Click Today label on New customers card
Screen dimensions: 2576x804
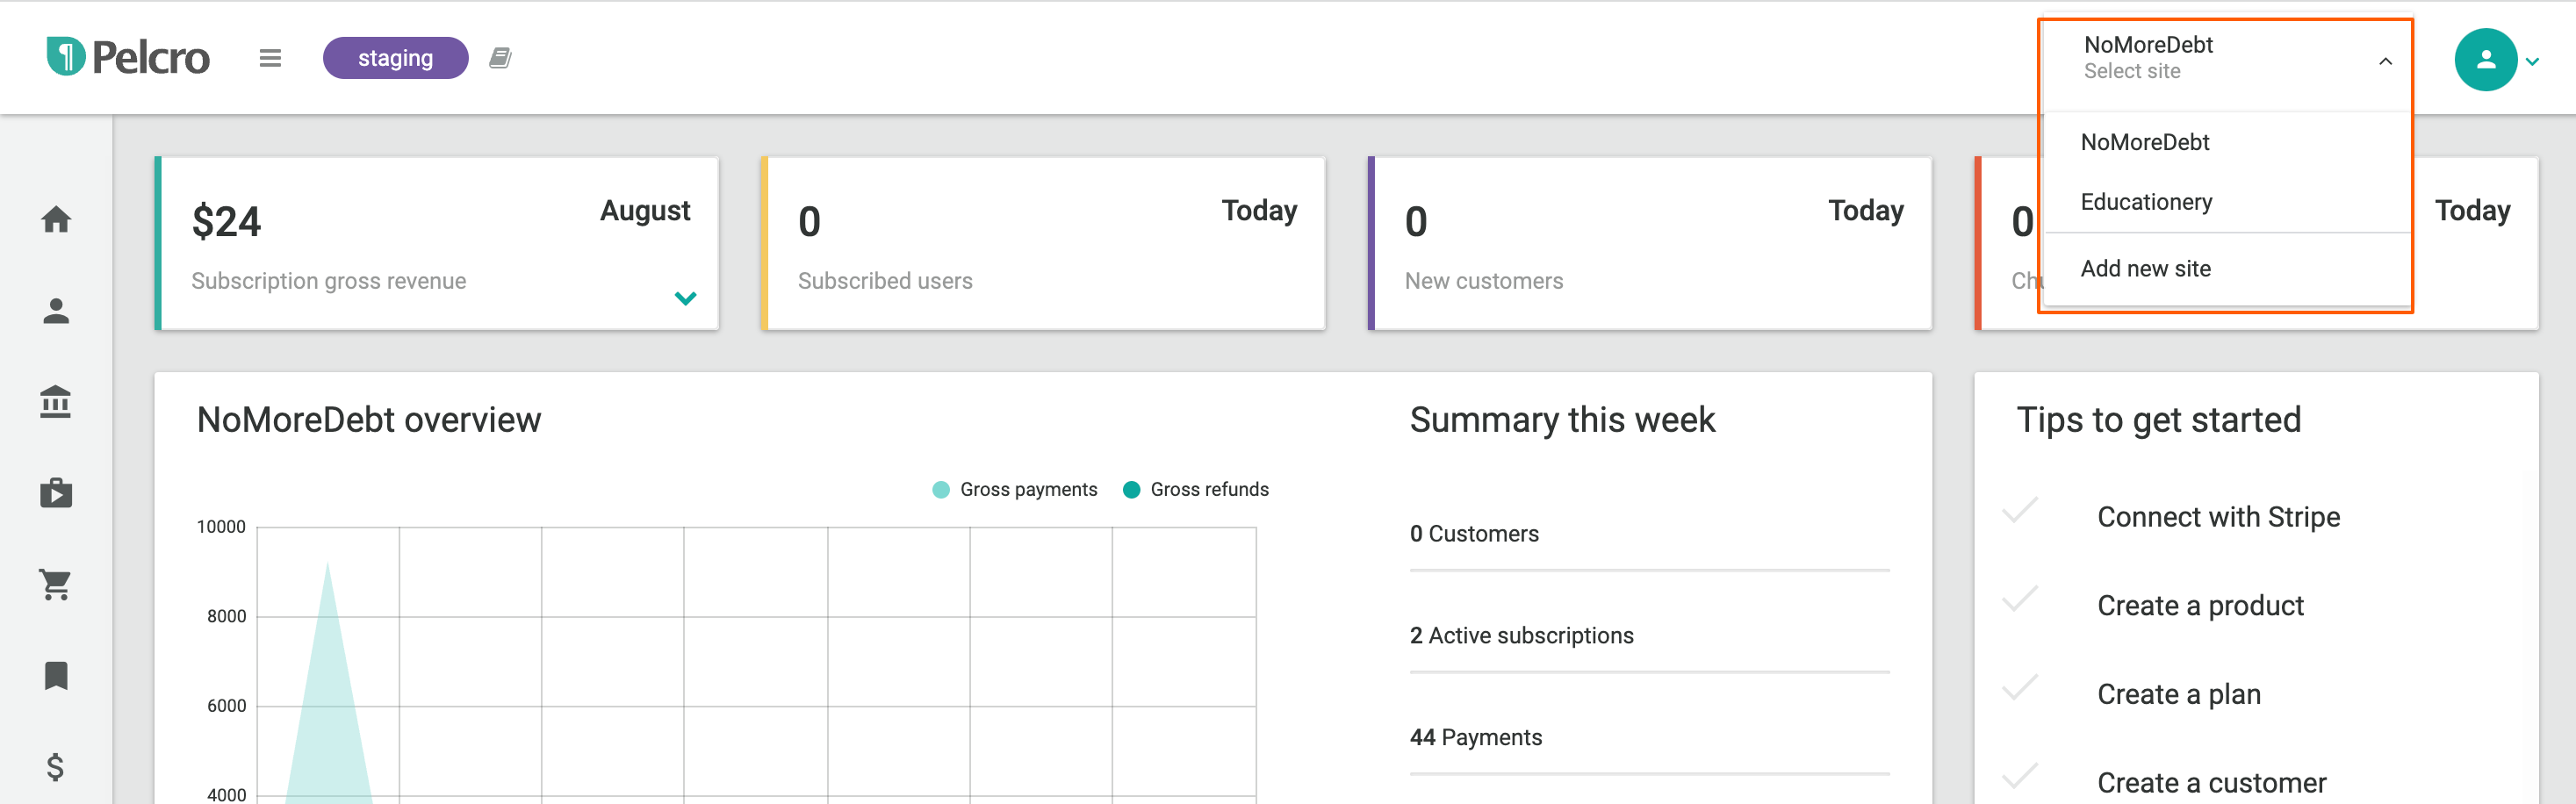[1866, 211]
